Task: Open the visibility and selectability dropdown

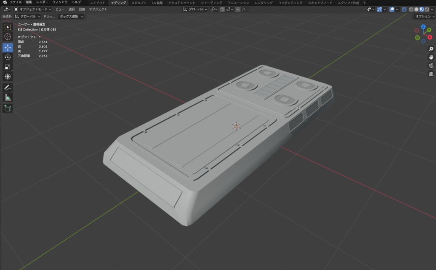Action: (371, 9)
